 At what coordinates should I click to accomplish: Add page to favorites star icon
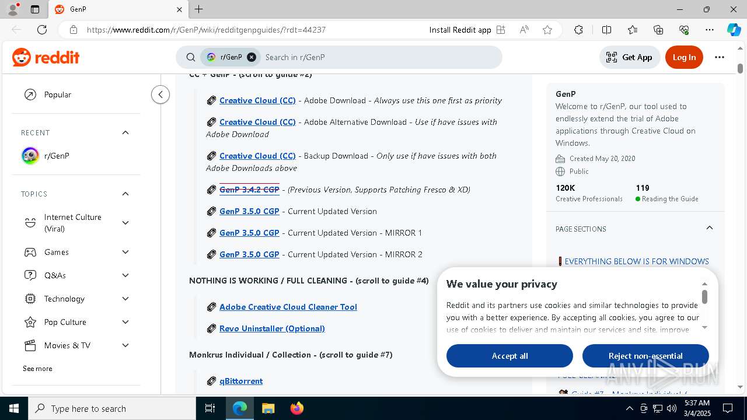[x=547, y=30]
